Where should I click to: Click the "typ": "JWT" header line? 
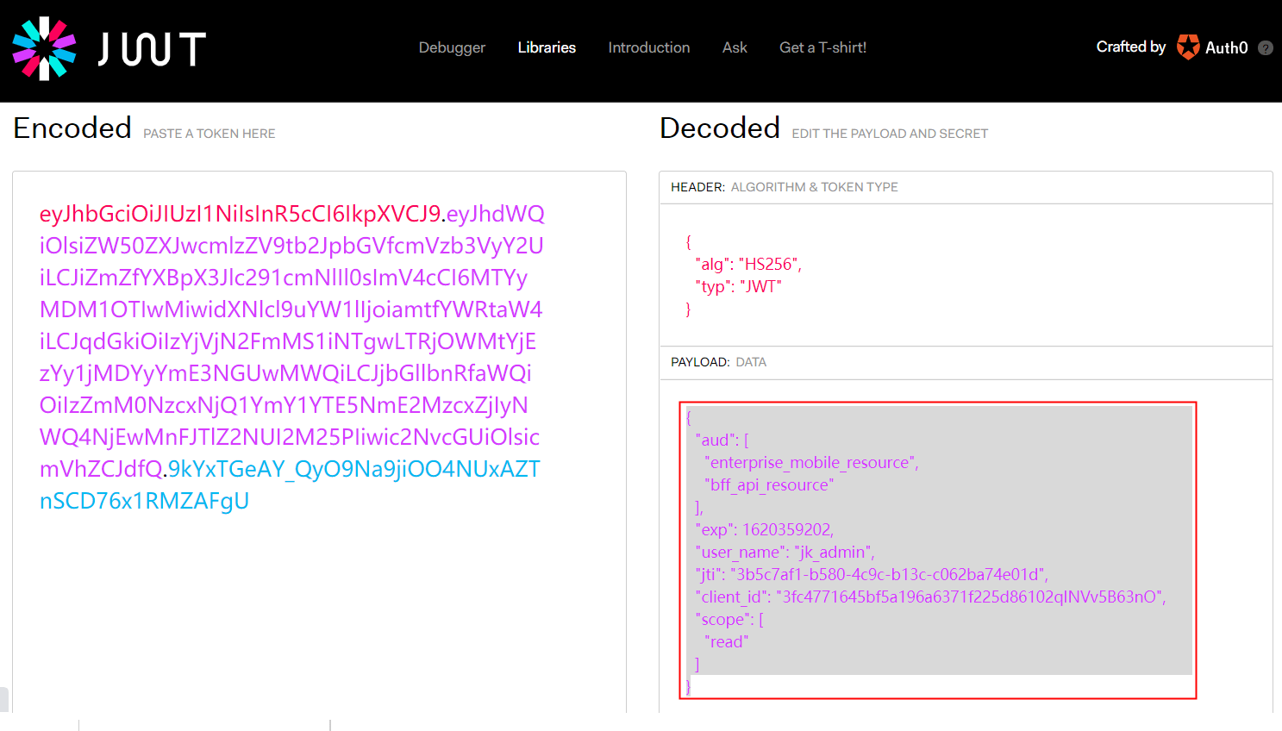(738, 286)
